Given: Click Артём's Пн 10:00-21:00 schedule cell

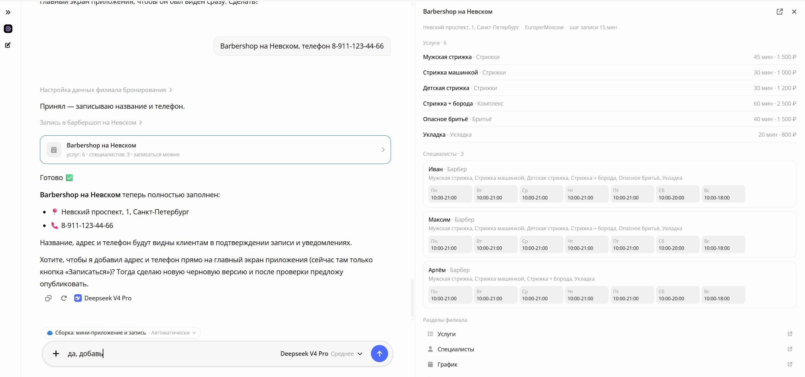Looking at the screenshot, I should point(450,295).
